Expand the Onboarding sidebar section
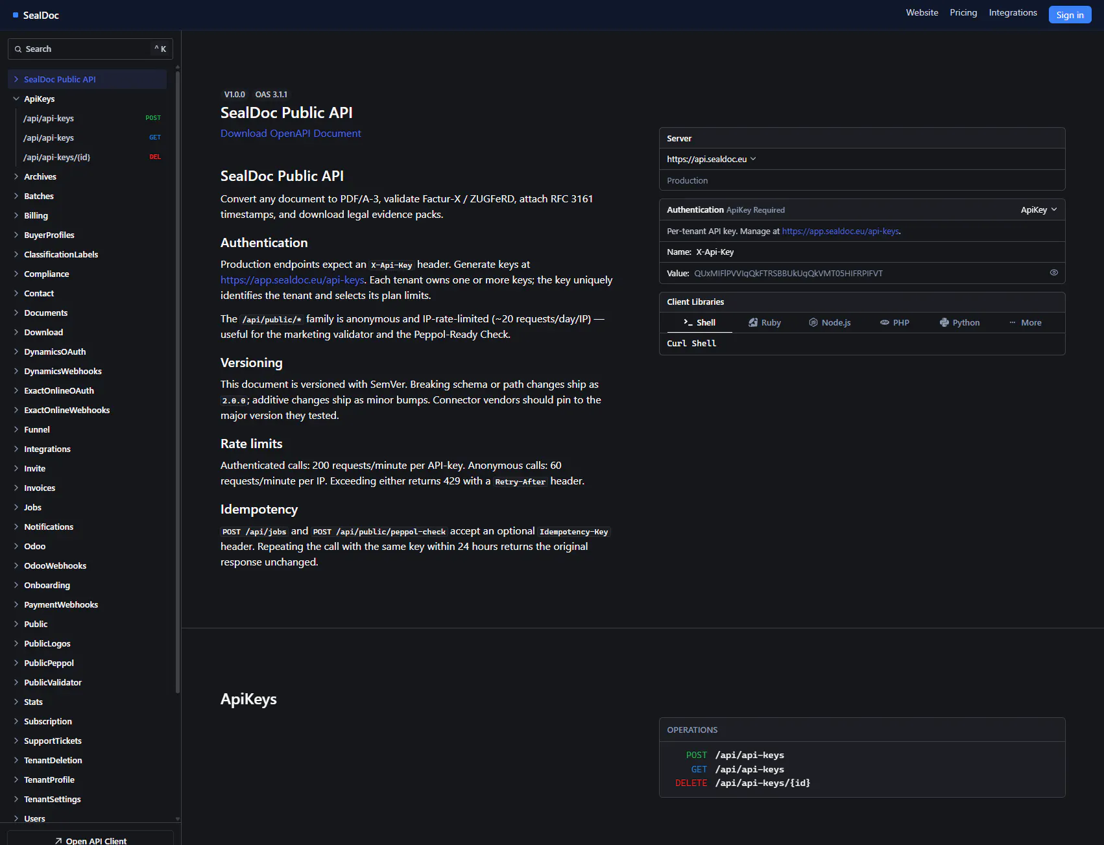This screenshot has width=1104, height=845. pyautogui.click(x=87, y=585)
